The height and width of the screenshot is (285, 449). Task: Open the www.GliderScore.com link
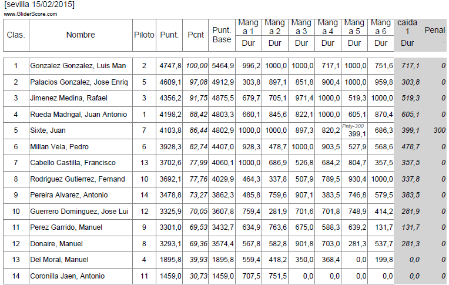pyautogui.click(x=30, y=14)
